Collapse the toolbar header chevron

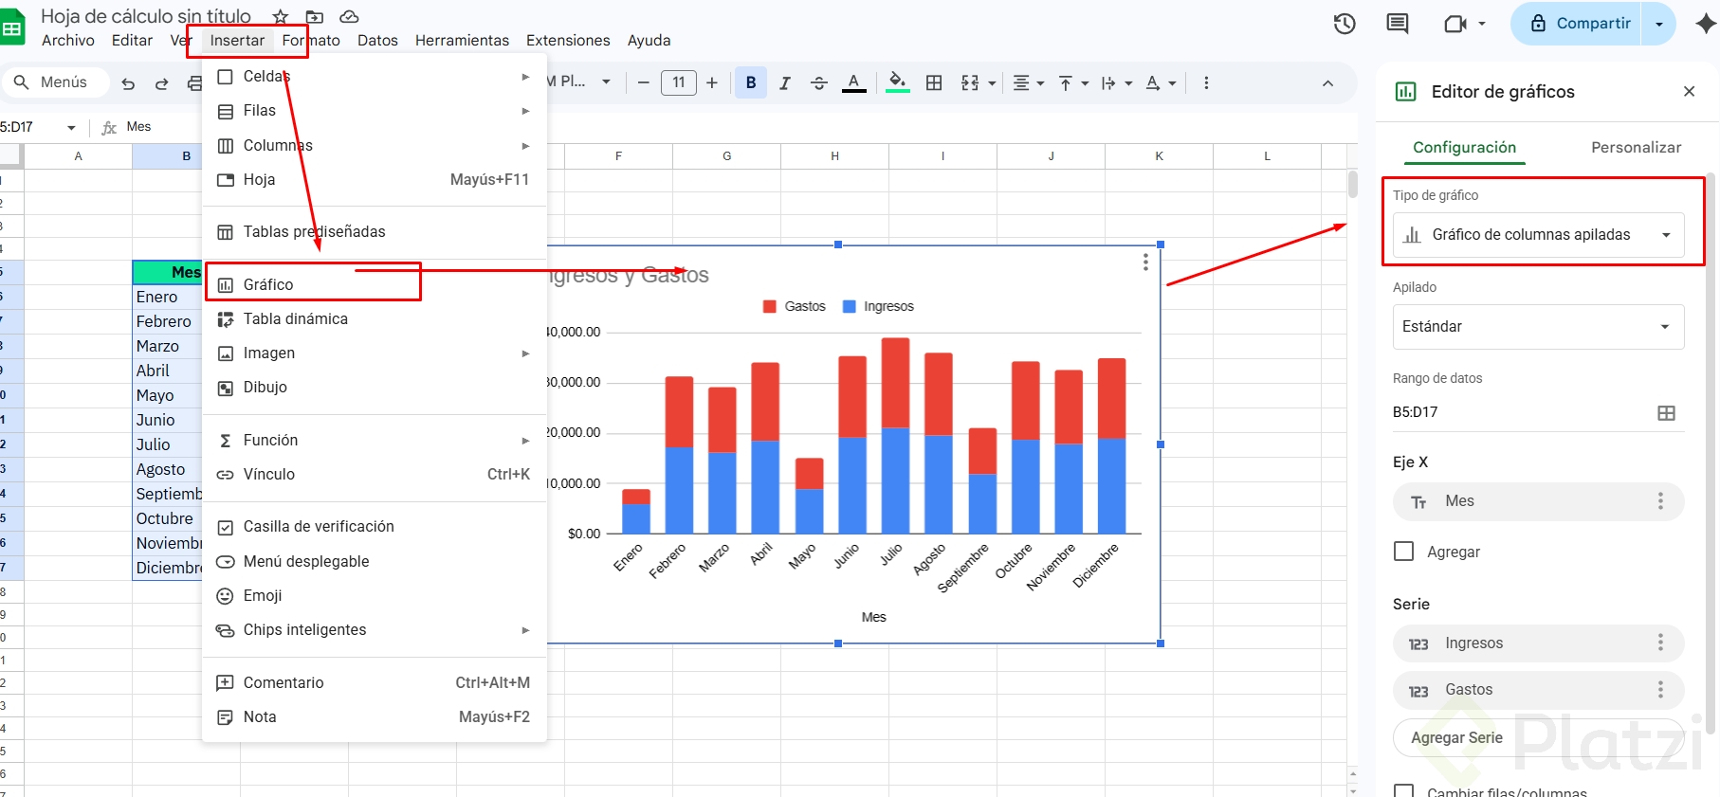[x=1327, y=83]
